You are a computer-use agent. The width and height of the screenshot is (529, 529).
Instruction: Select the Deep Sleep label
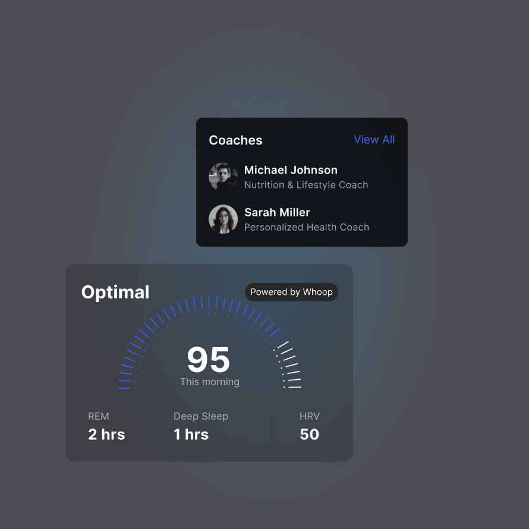(x=200, y=416)
